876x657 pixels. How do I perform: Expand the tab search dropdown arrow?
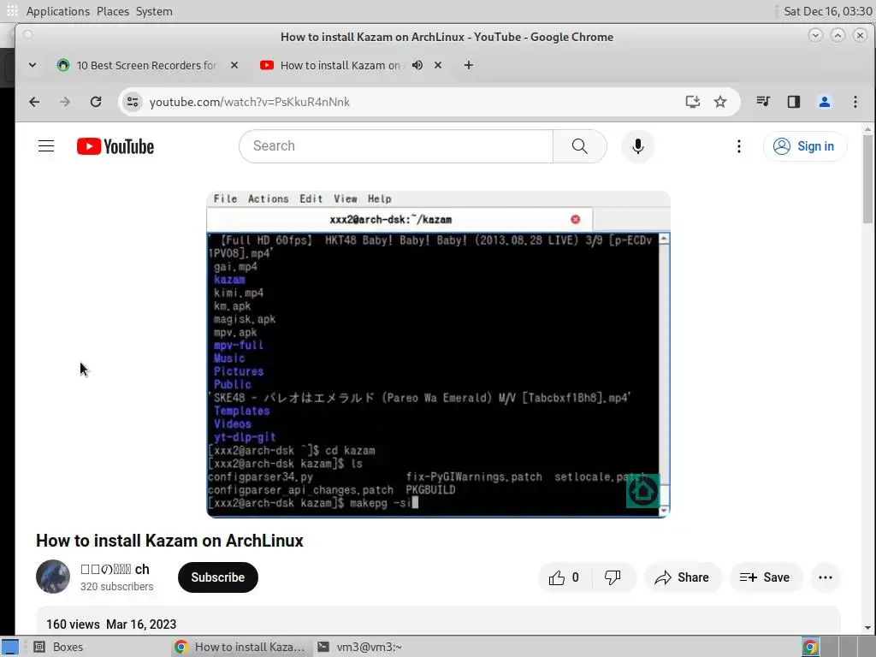(33, 65)
